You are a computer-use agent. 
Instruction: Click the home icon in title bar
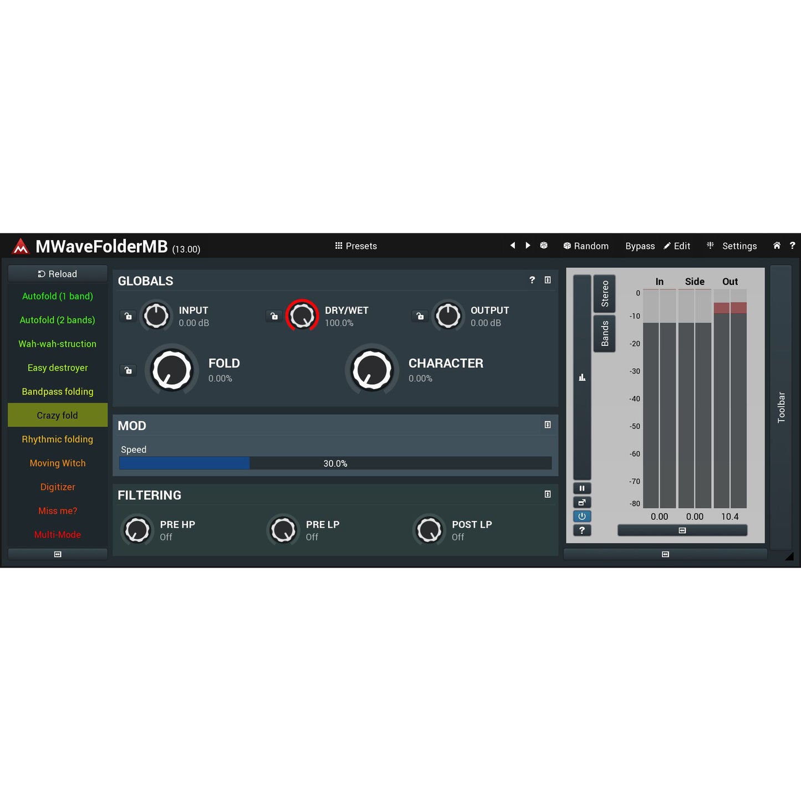[x=777, y=246]
